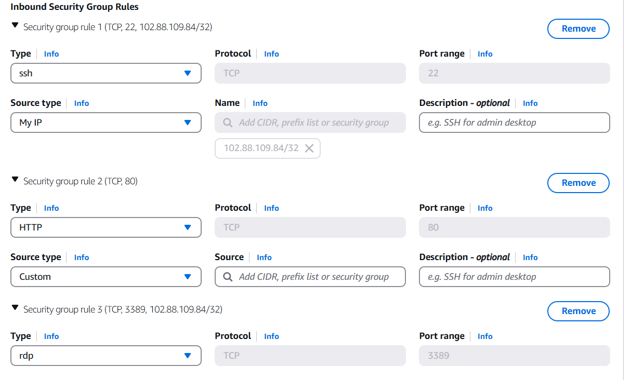Click the Description field for rule 2
The image size is (631, 380).
pyautogui.click(x=515, y=277)
